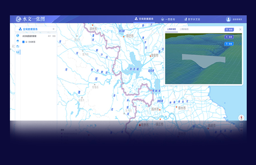Select the layer stack icon in sidebar
The height and width of the screenshot is (165, 256).
point(18,41)
